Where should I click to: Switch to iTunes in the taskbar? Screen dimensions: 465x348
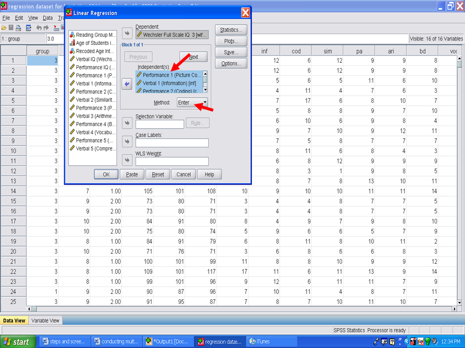click(262, 342)
